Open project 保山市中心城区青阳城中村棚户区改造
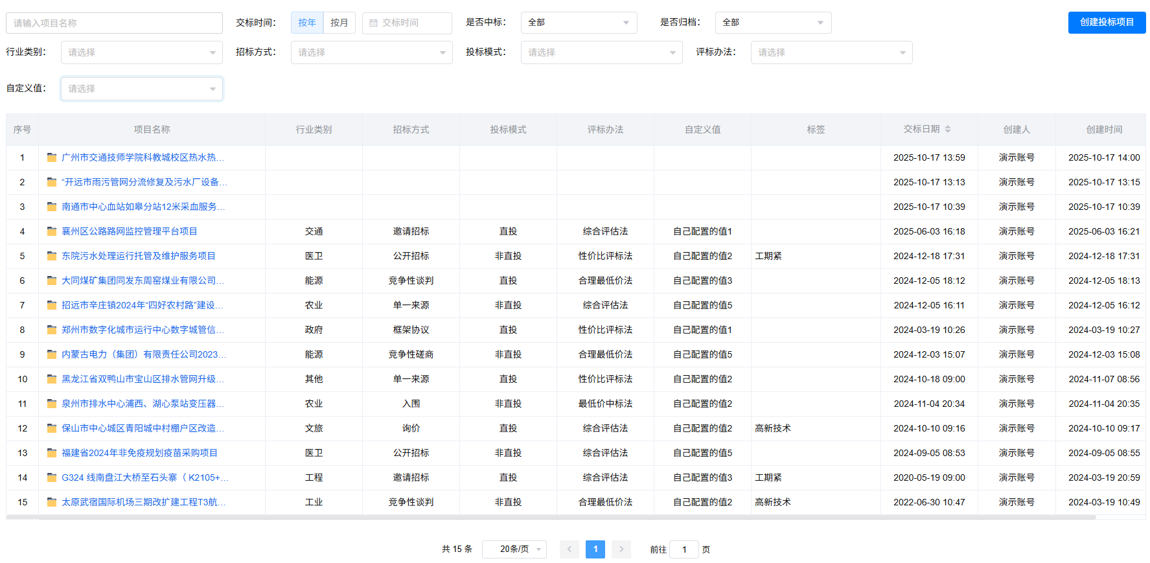 [x=143, y=428]
